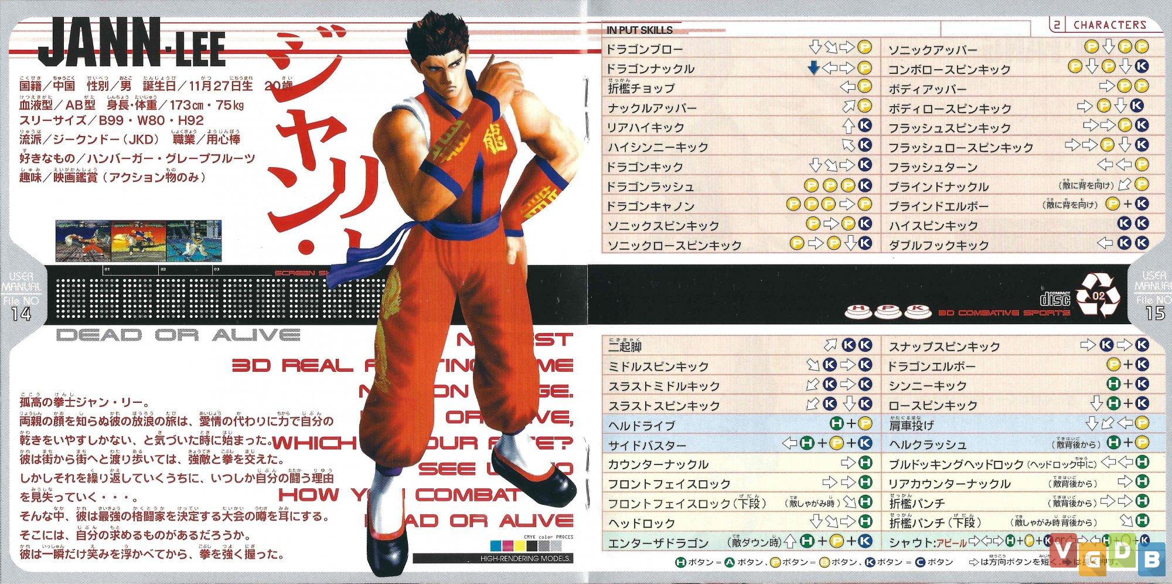Click the P icon in 折檻チョップ row
1172x584 pixels.
coord(865,87)
